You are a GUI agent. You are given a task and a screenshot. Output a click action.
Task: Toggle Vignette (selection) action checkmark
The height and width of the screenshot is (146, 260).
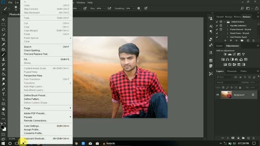coord(217,26)
